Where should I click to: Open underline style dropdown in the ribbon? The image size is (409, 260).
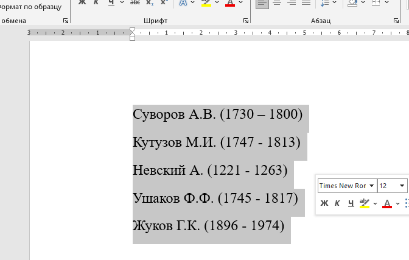click(122, 2)
